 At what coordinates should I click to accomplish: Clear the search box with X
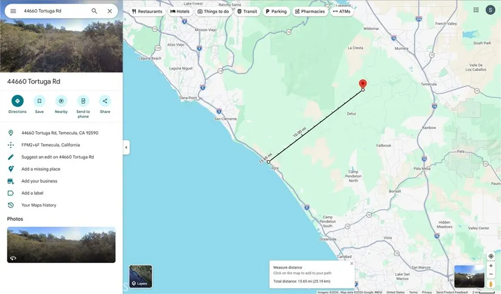coord(109,11)
